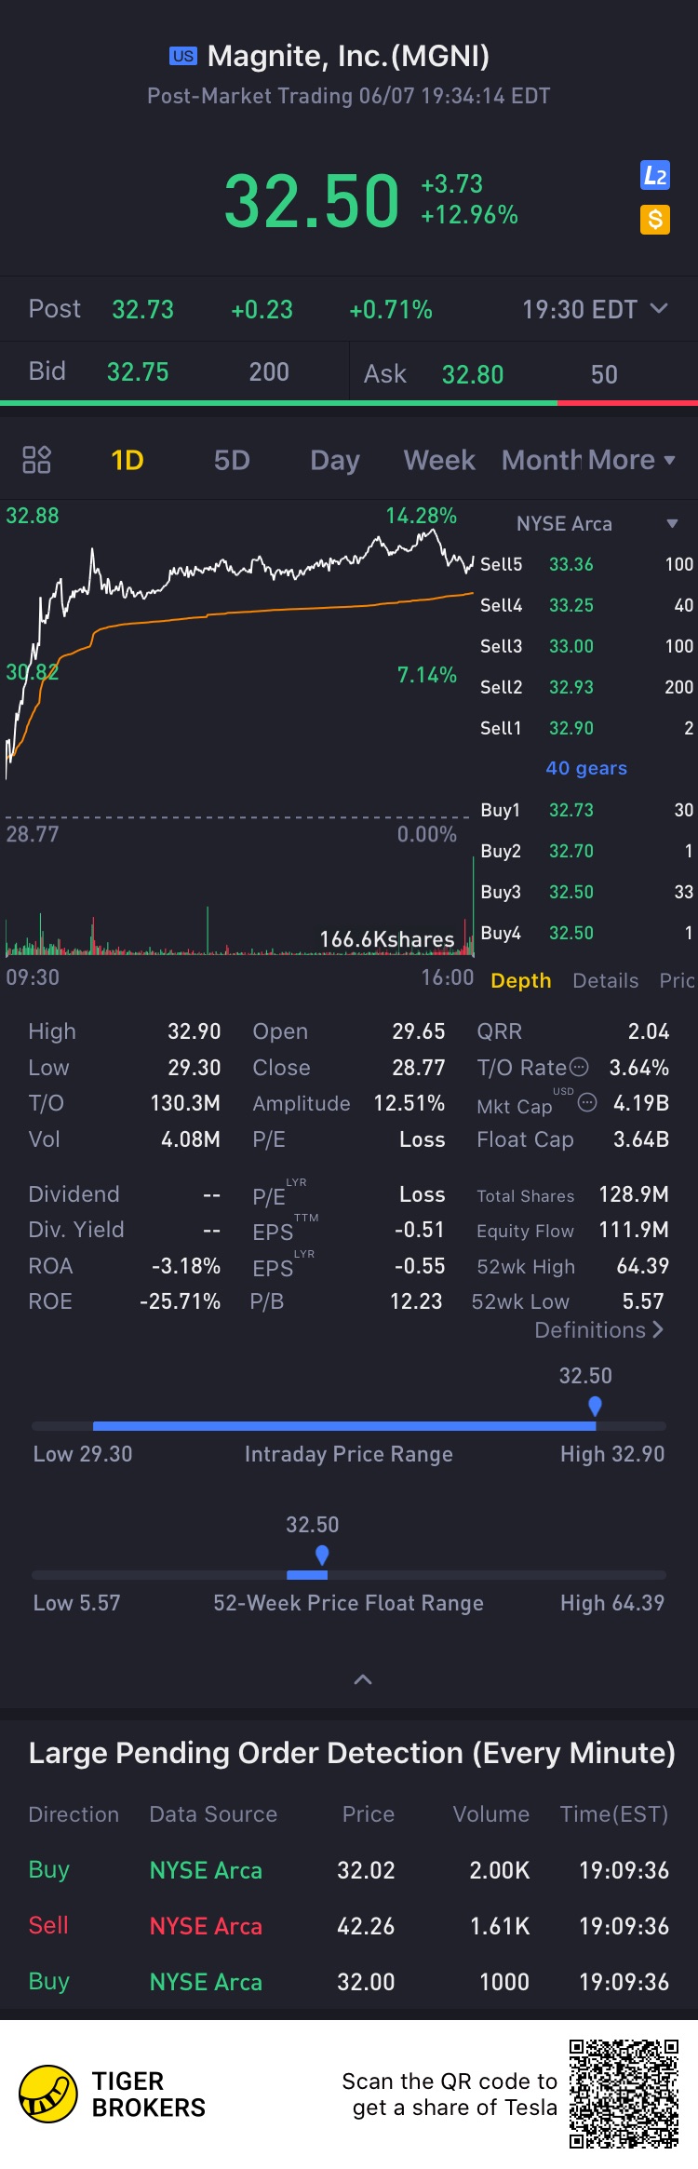Tap the Data Source column header
The width and height of the screenshot is (698, 2169).
pyautogui.click(x=213, y=1814)
